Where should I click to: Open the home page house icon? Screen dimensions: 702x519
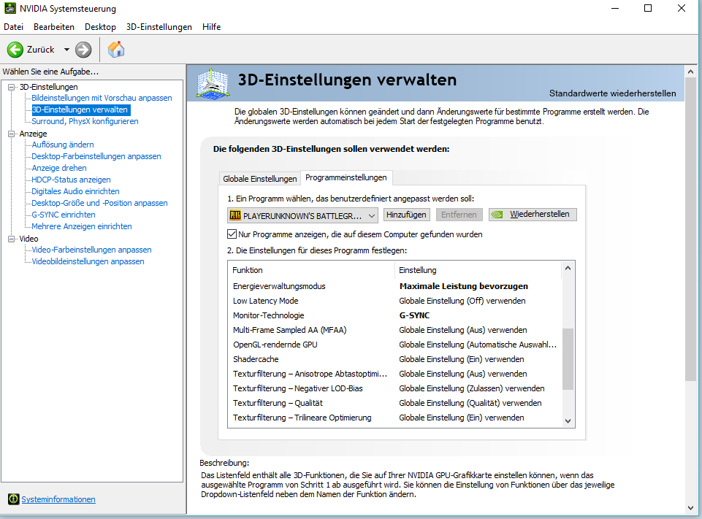116,50
